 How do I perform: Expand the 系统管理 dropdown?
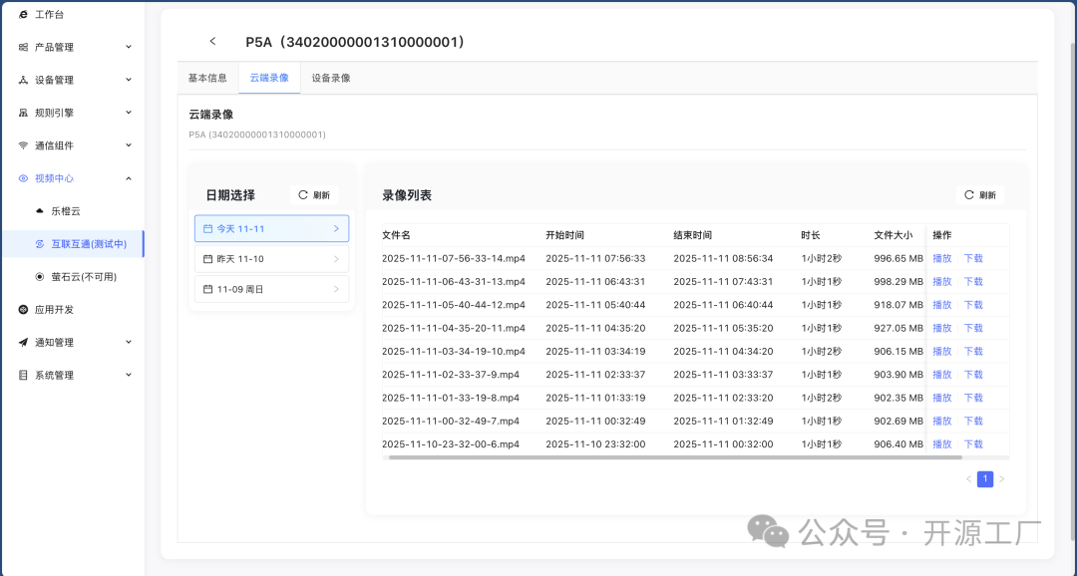(x=127, y=375)
